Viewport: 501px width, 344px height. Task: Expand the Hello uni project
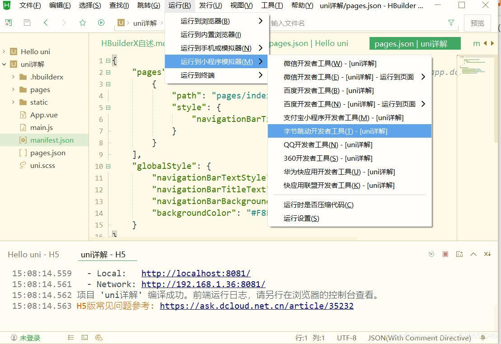4,51
